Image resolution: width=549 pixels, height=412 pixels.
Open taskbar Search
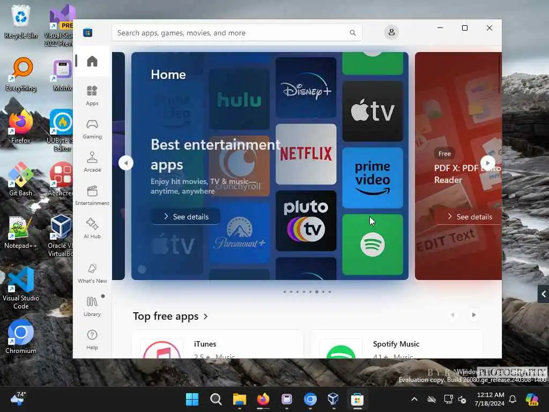coord(216,399)
